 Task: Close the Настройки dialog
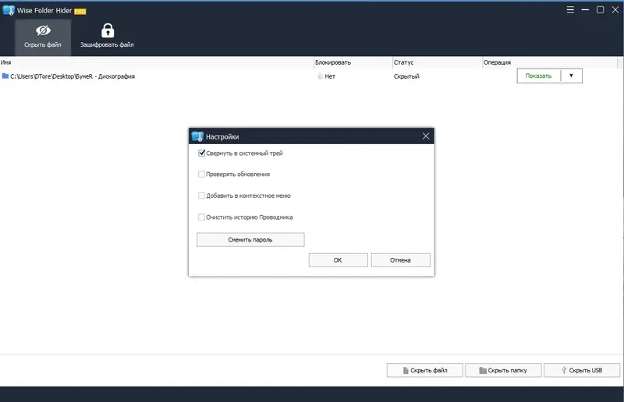(x=426, y=136)
